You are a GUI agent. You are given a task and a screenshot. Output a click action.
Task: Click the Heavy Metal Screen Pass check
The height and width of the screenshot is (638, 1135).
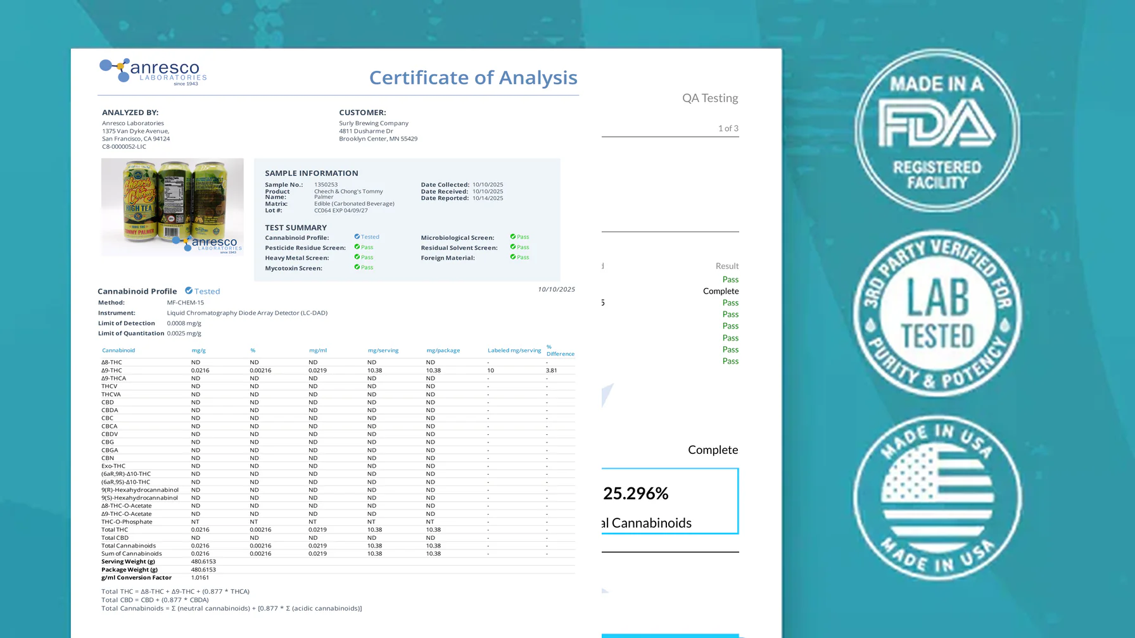coord(357,257)
